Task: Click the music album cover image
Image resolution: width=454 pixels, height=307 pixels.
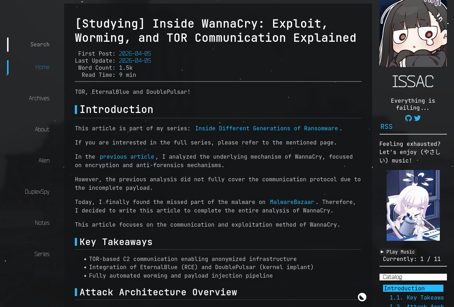Action: pos(413,205)
